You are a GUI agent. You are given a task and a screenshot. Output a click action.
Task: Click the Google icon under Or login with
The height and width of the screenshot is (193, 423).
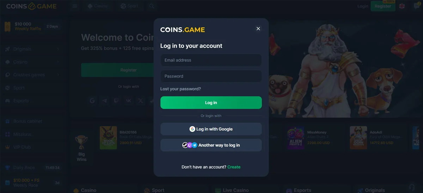(92, 101)
